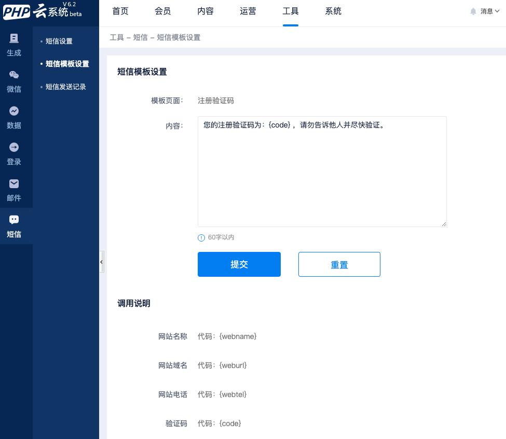Click the 60字以内 info icon
The image size is (506, 439).
tap(201, 237)
